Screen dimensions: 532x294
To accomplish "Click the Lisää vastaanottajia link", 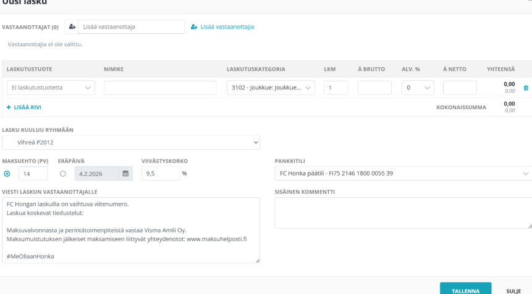I will click(227, 27).
